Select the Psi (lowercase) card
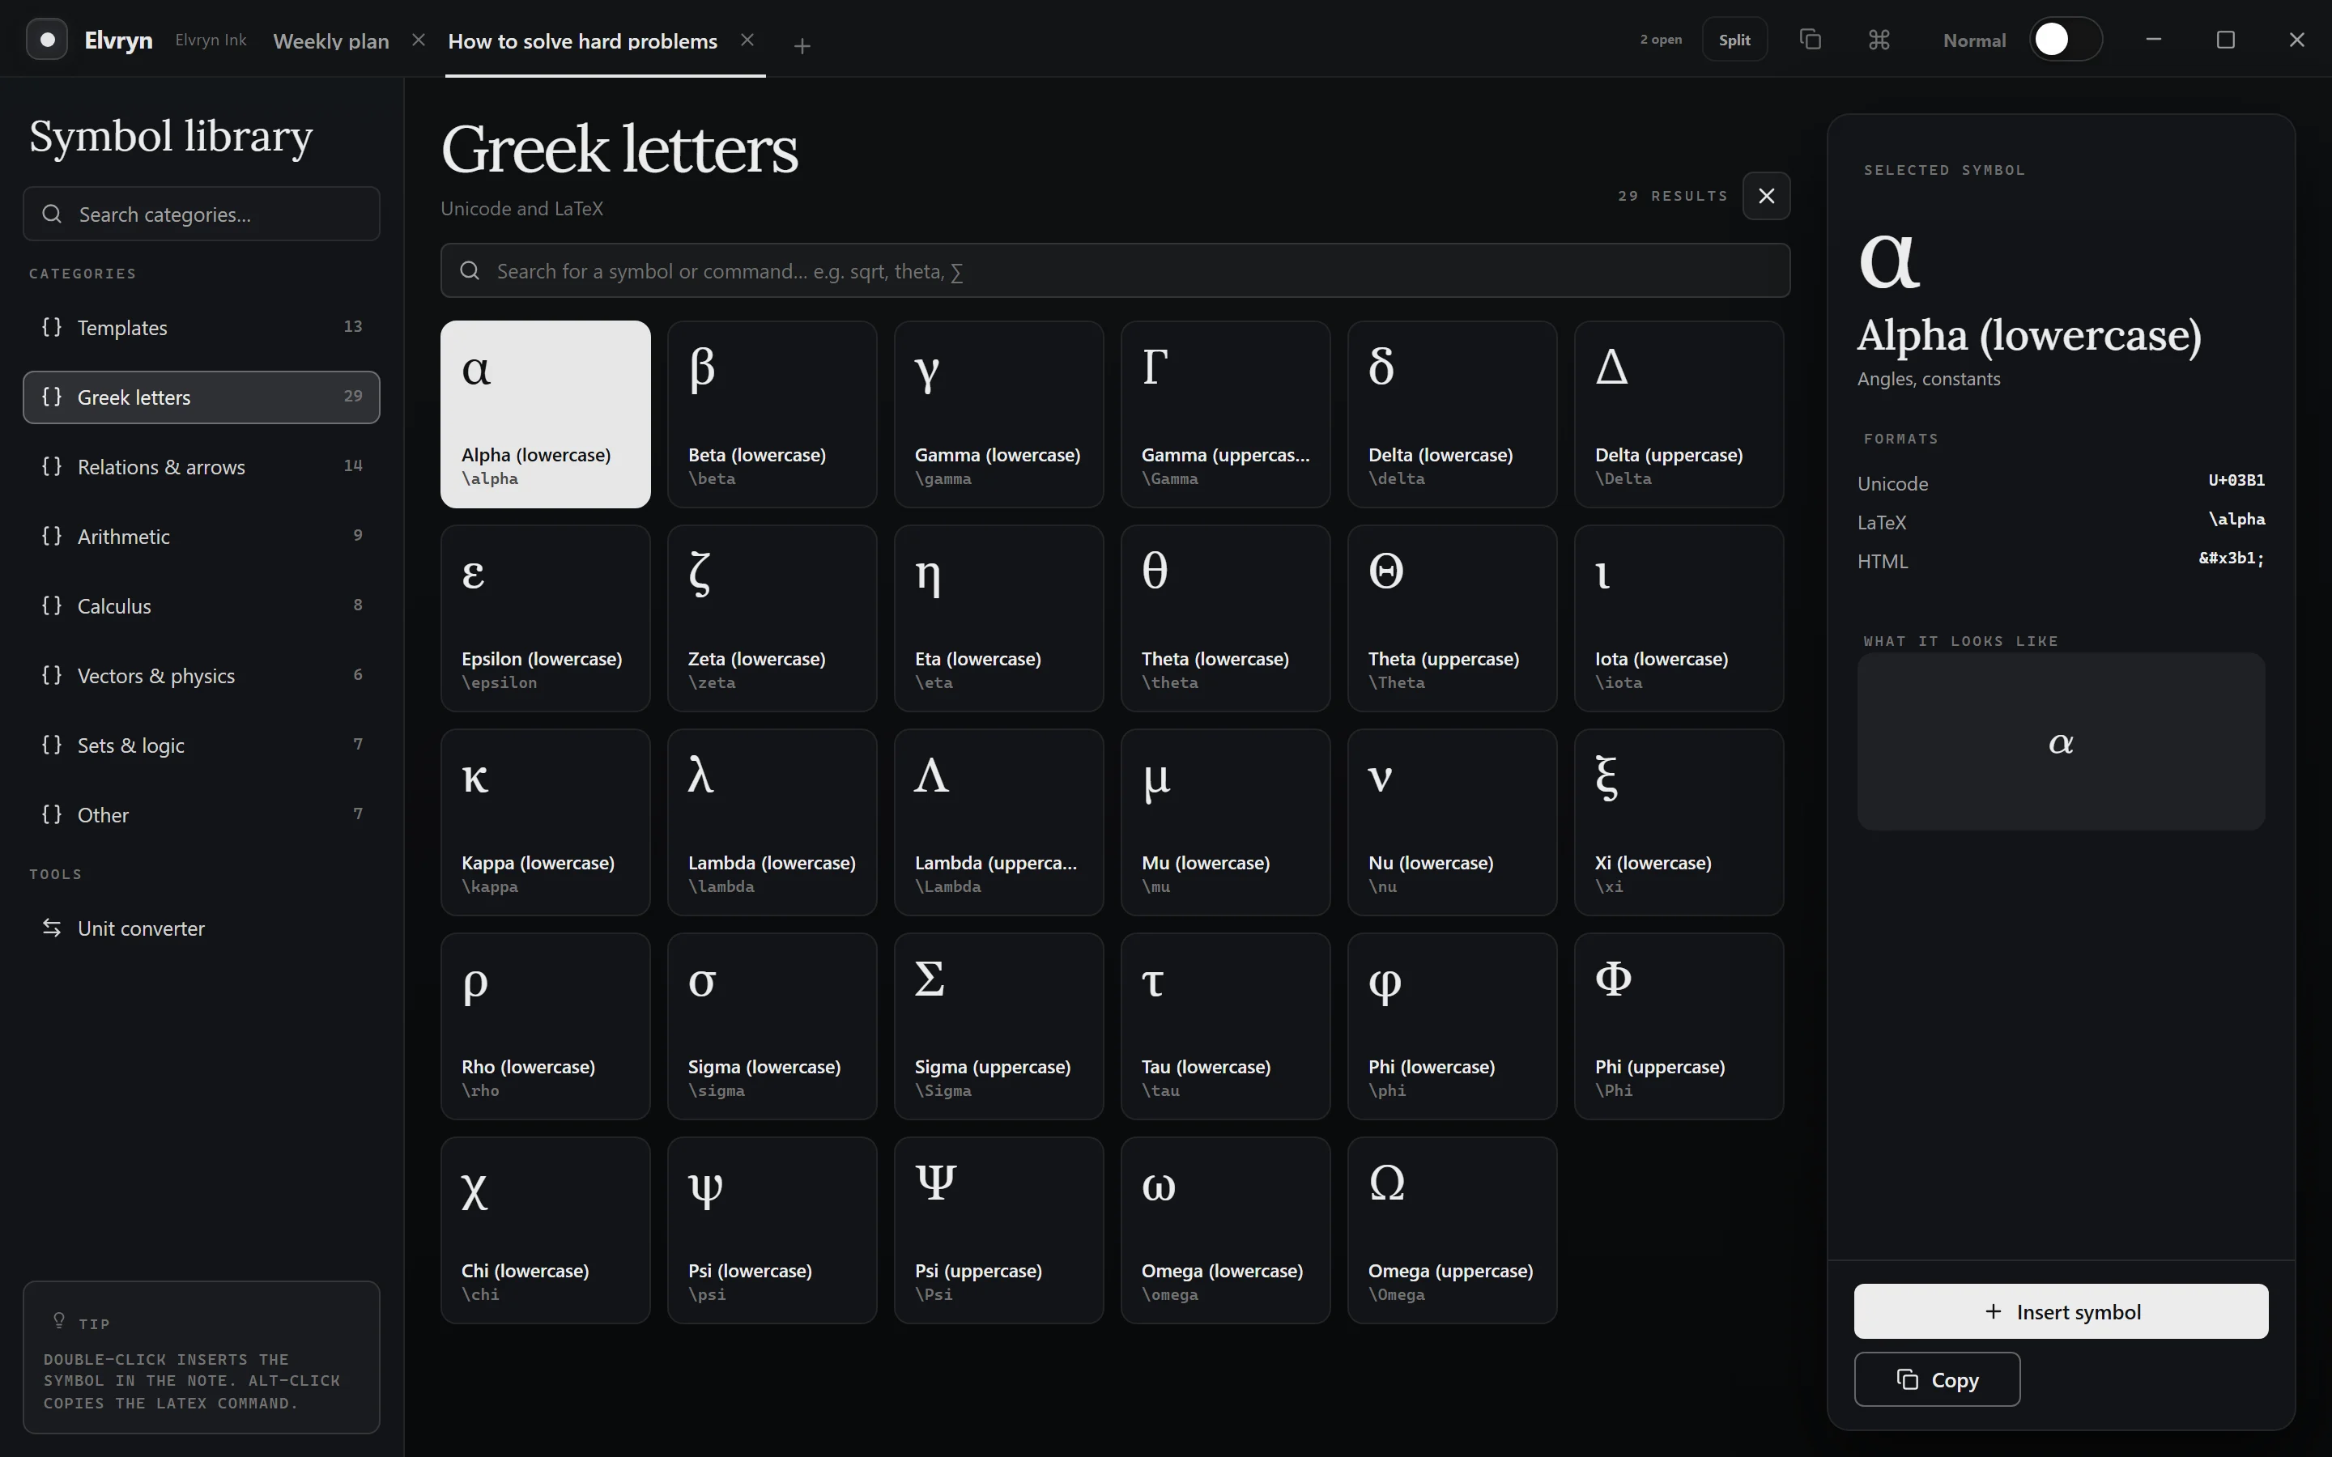2332x1457 pixels. coord(772,1230)
